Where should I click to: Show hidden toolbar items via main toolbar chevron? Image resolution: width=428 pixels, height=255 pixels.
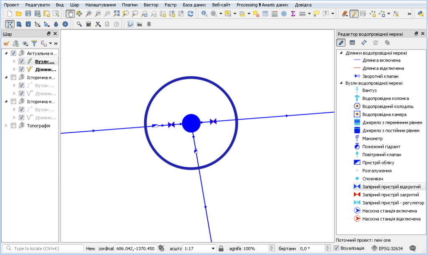(x=409, y=14)
